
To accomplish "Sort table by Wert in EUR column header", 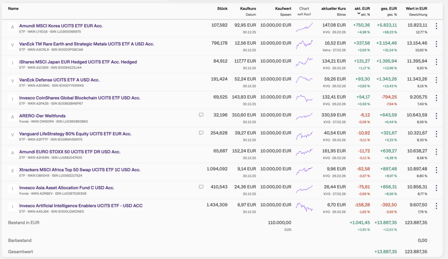I will 416,8.
